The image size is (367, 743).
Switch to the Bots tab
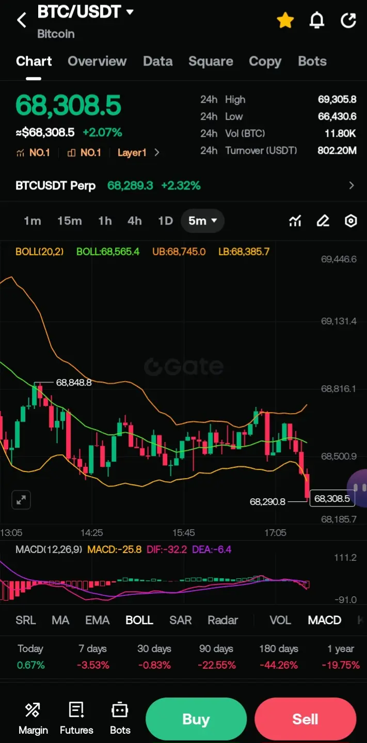[312, 61]
